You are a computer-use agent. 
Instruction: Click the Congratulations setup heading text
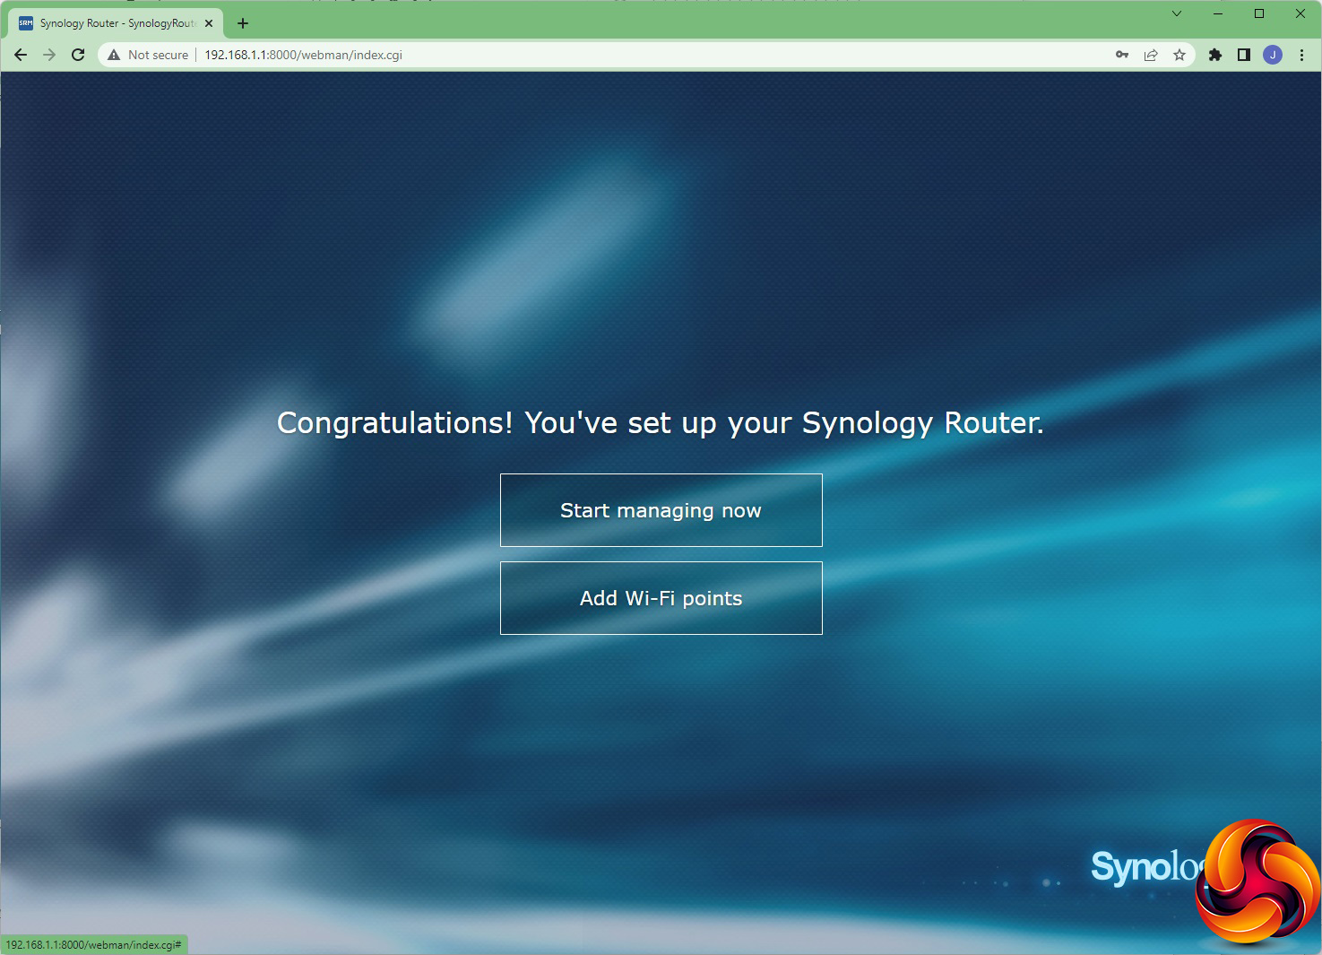[x=661, y=422]
